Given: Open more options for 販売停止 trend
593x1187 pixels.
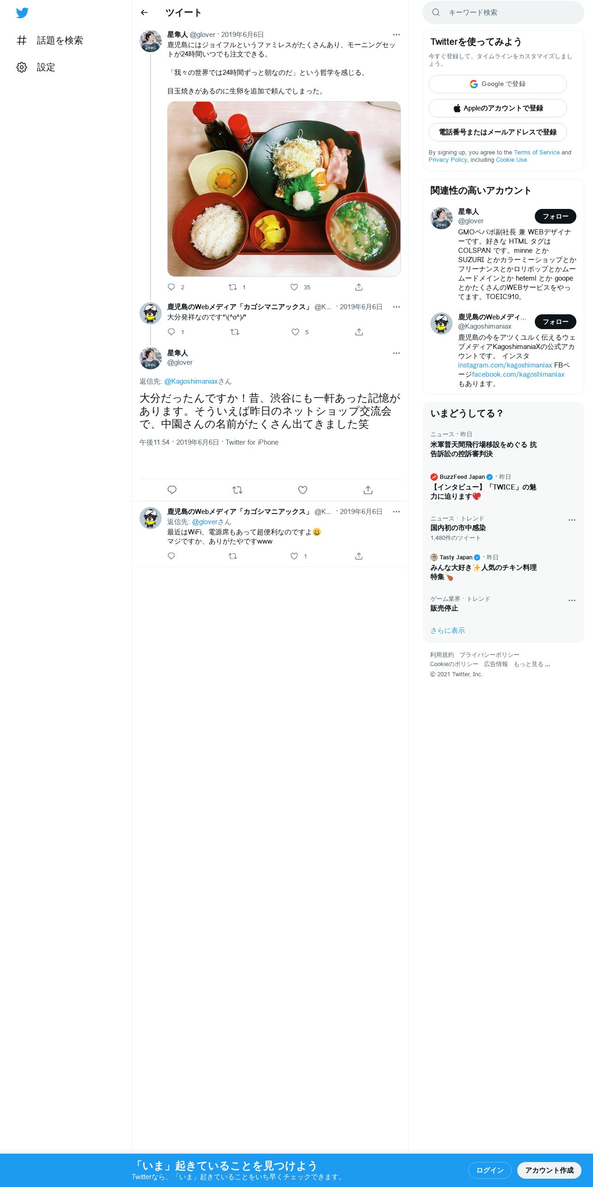Looking at the screenshot, I should tap(572, 600).
